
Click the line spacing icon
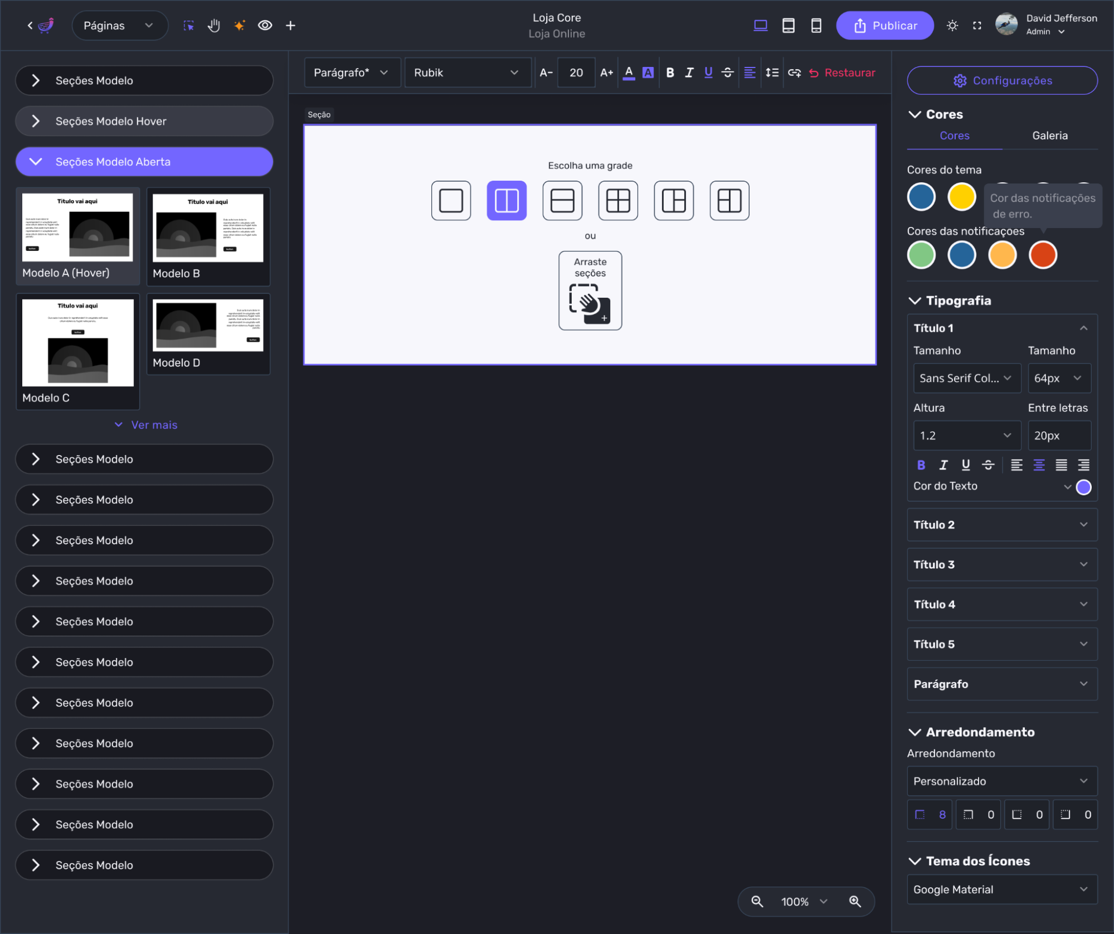point(772,72)
